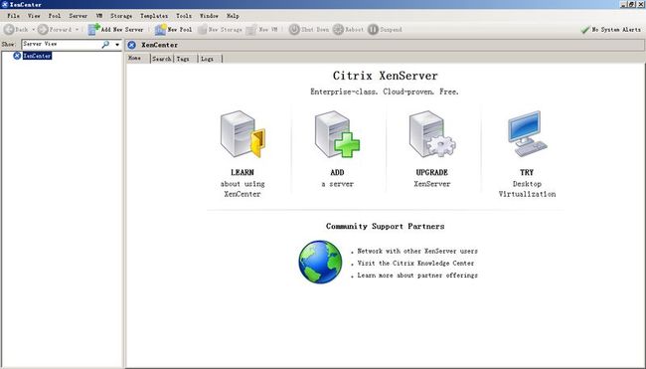Open the Tools menu
Viewport: 646px width, 369px height.
pos(184,16)
